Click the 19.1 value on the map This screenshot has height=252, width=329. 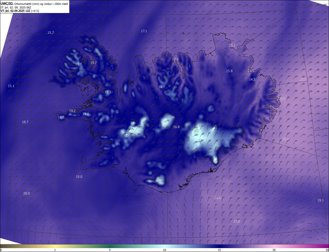coord(321,200)
